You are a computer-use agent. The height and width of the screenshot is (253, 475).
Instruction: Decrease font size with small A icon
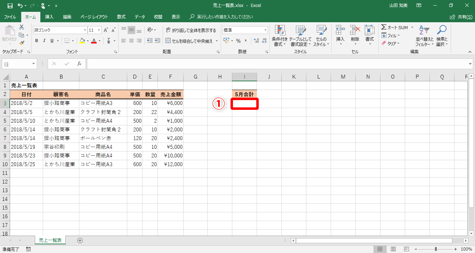click(113, 30)
